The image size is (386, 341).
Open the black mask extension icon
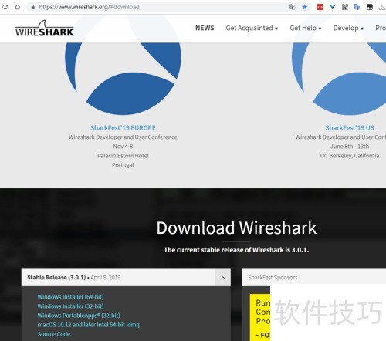pyautogui.click(x=370, y=7)
